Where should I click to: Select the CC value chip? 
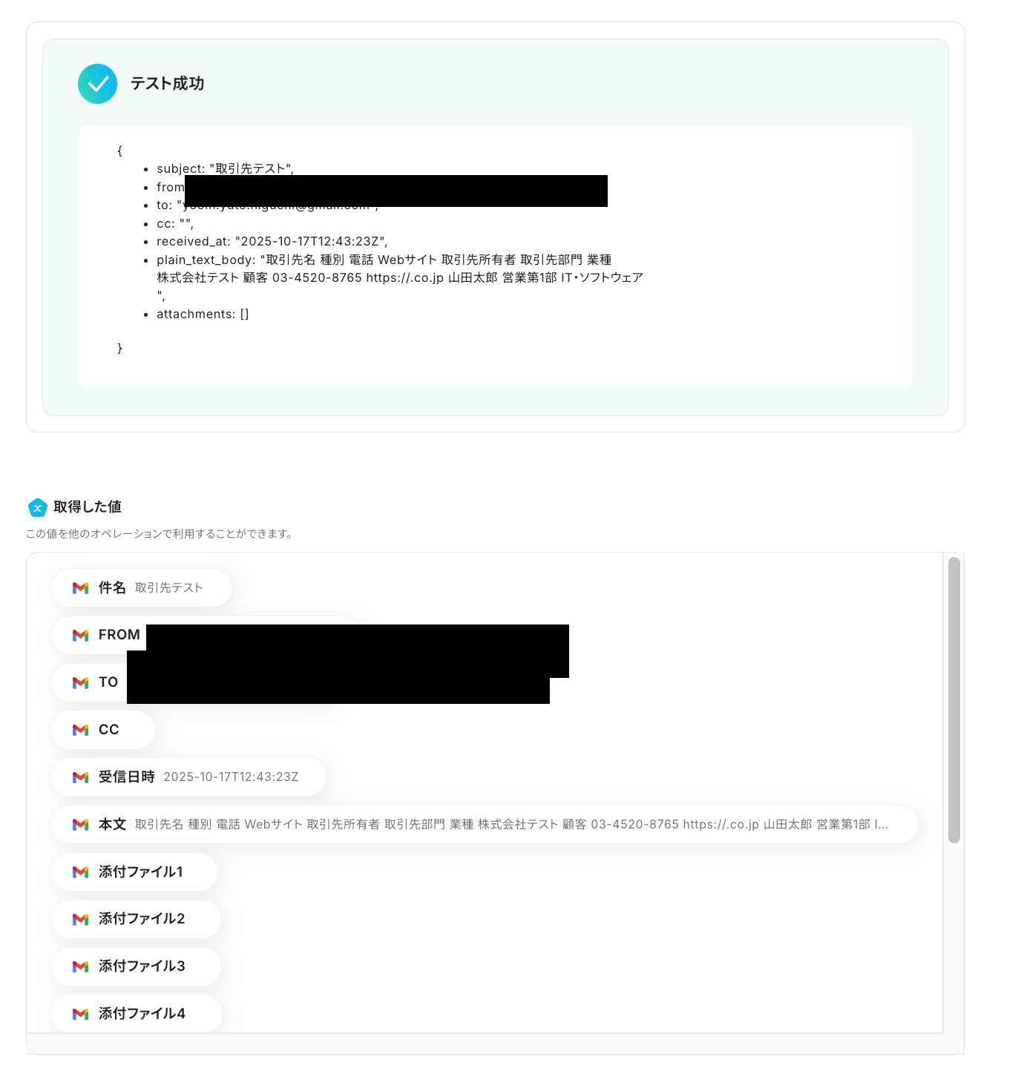coord(103,730)
